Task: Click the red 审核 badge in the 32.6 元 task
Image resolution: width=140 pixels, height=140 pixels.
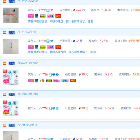Action: click(58, 16)
